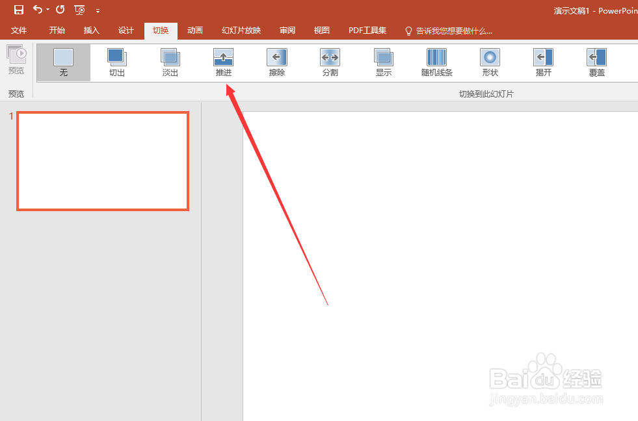
Task: Apply the 随机线条 (Random Bars) transition
Action: pos(436,62)
